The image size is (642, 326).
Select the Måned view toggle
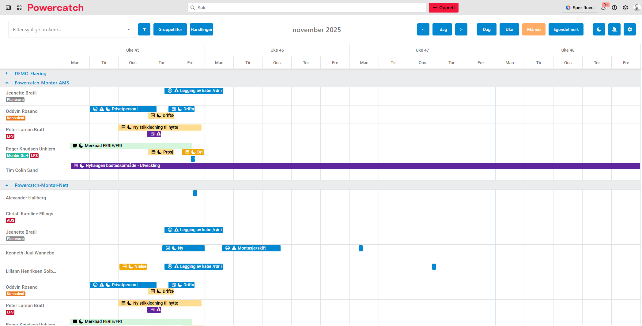coord(534,30)
